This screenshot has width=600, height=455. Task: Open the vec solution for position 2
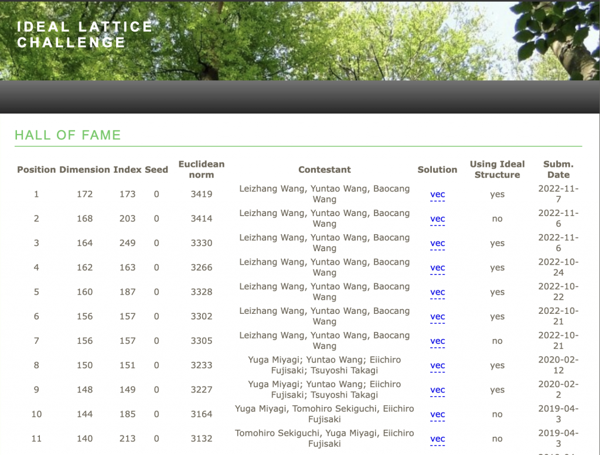pyautogui.click(x=437, y=218)
